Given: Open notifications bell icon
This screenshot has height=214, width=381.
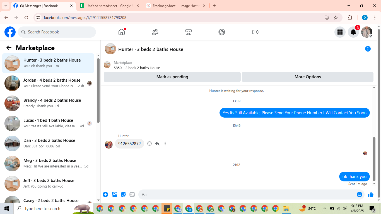Looking at the screenshot, I should coord(353,32).
